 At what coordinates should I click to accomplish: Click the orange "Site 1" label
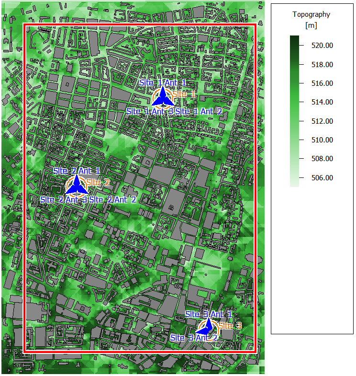click(x=184, y=94)
